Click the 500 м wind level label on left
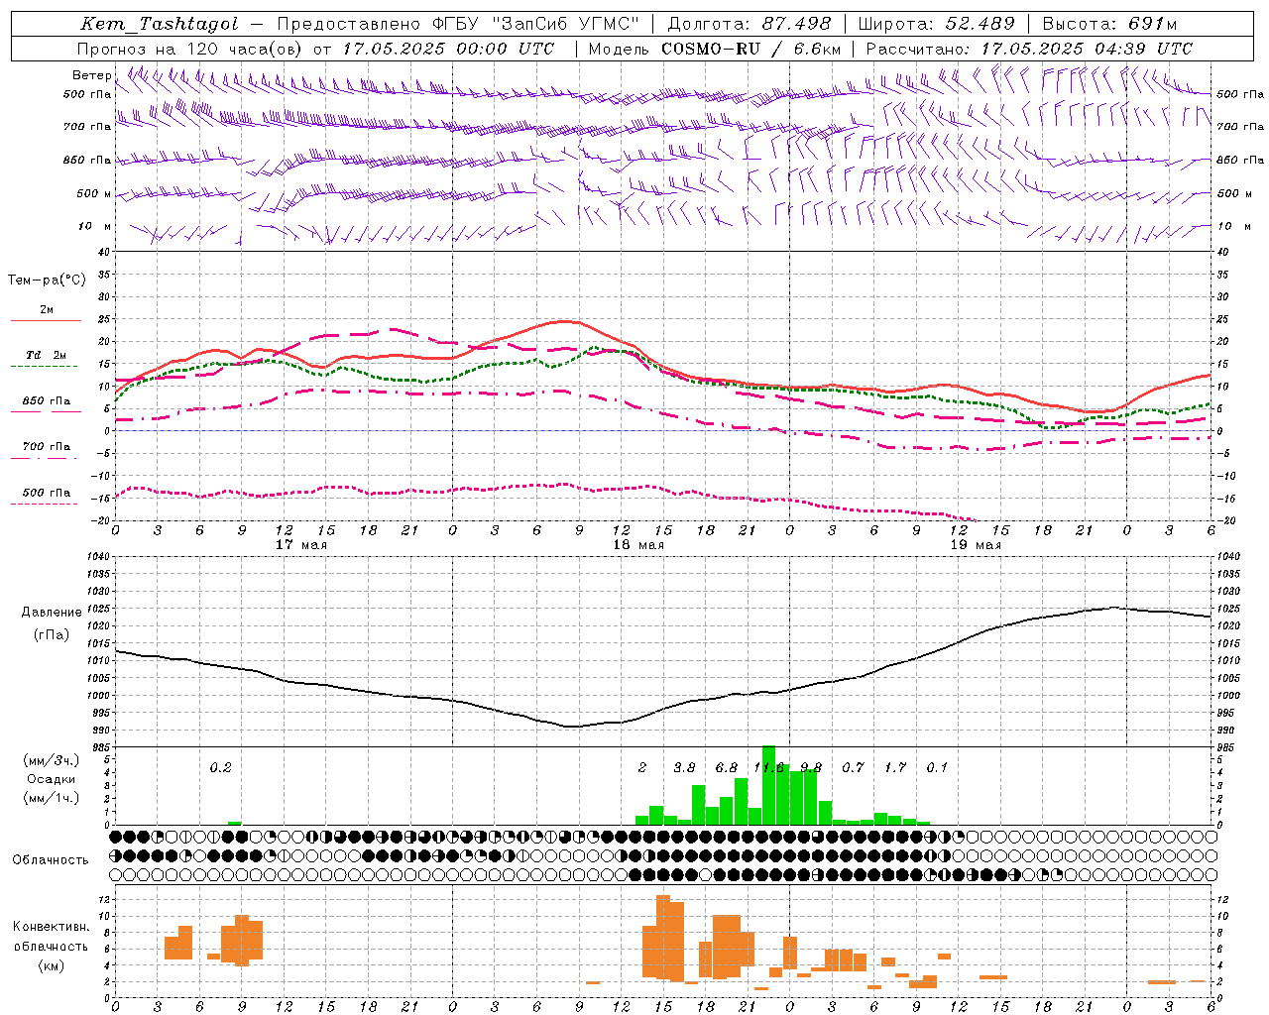This screenshot has height=1015, width=1269. [x=94, y=193]
